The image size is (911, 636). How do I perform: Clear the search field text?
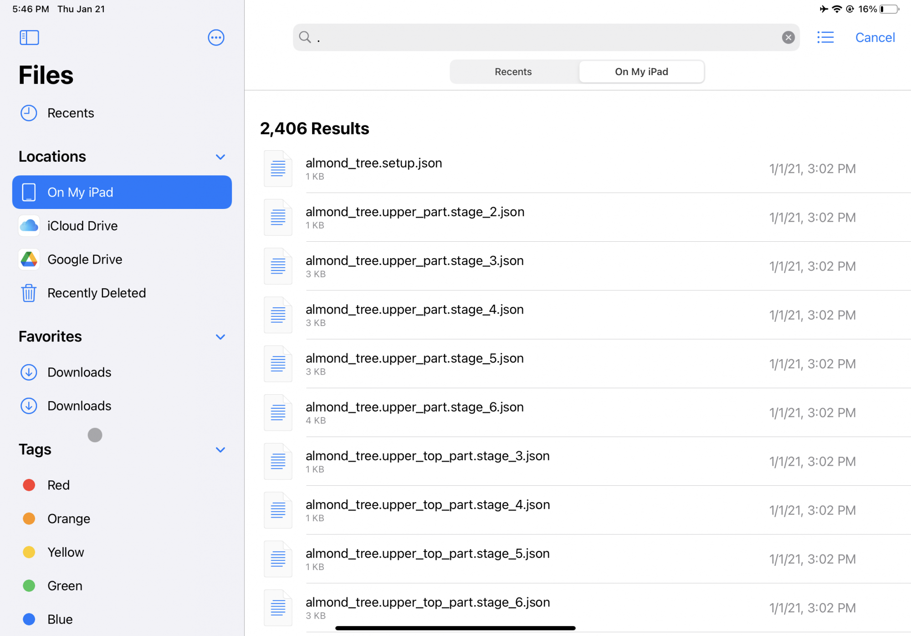788,37
